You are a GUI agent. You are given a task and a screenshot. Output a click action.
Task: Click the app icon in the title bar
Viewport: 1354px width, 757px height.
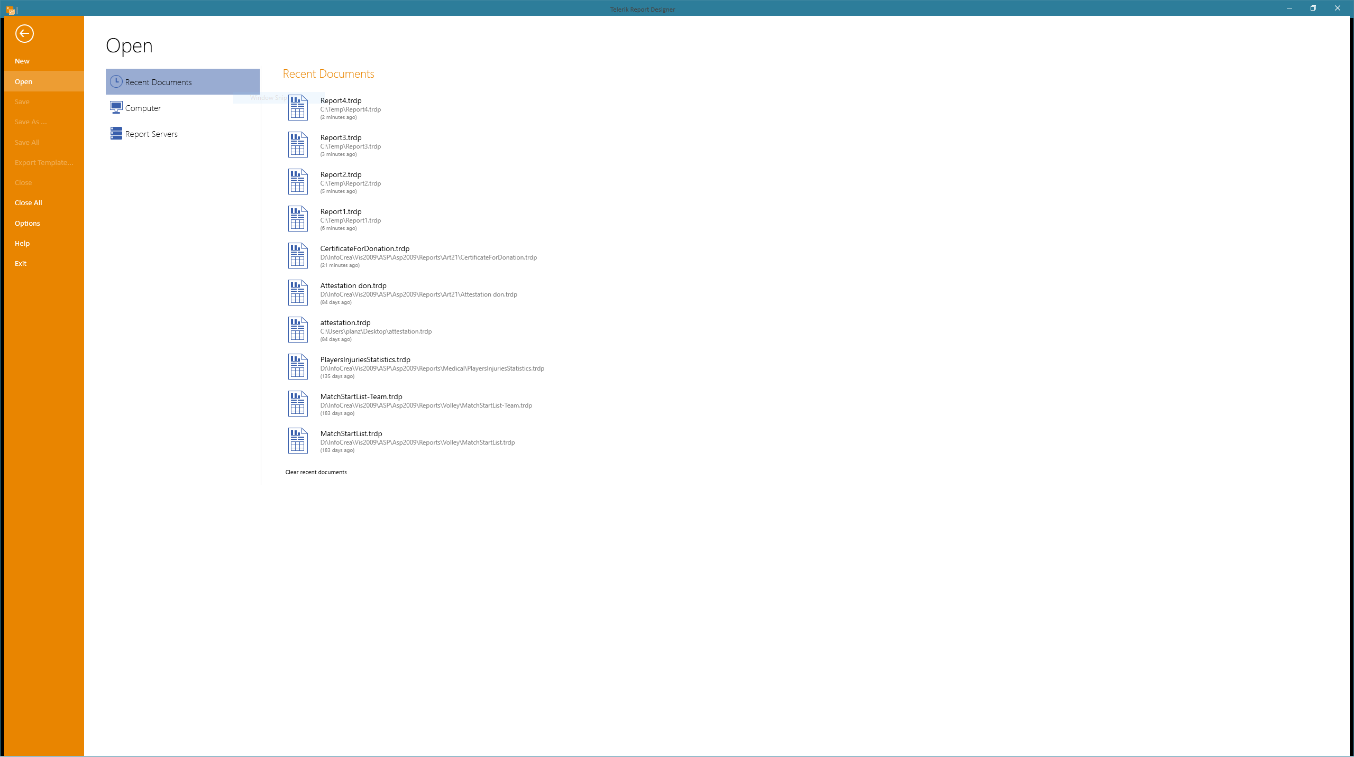pos(10,10)
